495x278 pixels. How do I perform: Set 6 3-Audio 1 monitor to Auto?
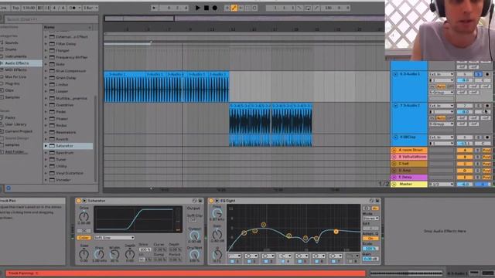click(441, 86)
